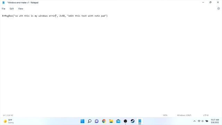Expand hidden system tray icons chevron
222x125 pixels.
click(194, 121)
